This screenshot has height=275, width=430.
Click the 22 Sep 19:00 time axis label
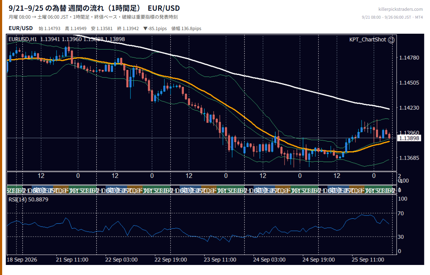pos(171,259)
